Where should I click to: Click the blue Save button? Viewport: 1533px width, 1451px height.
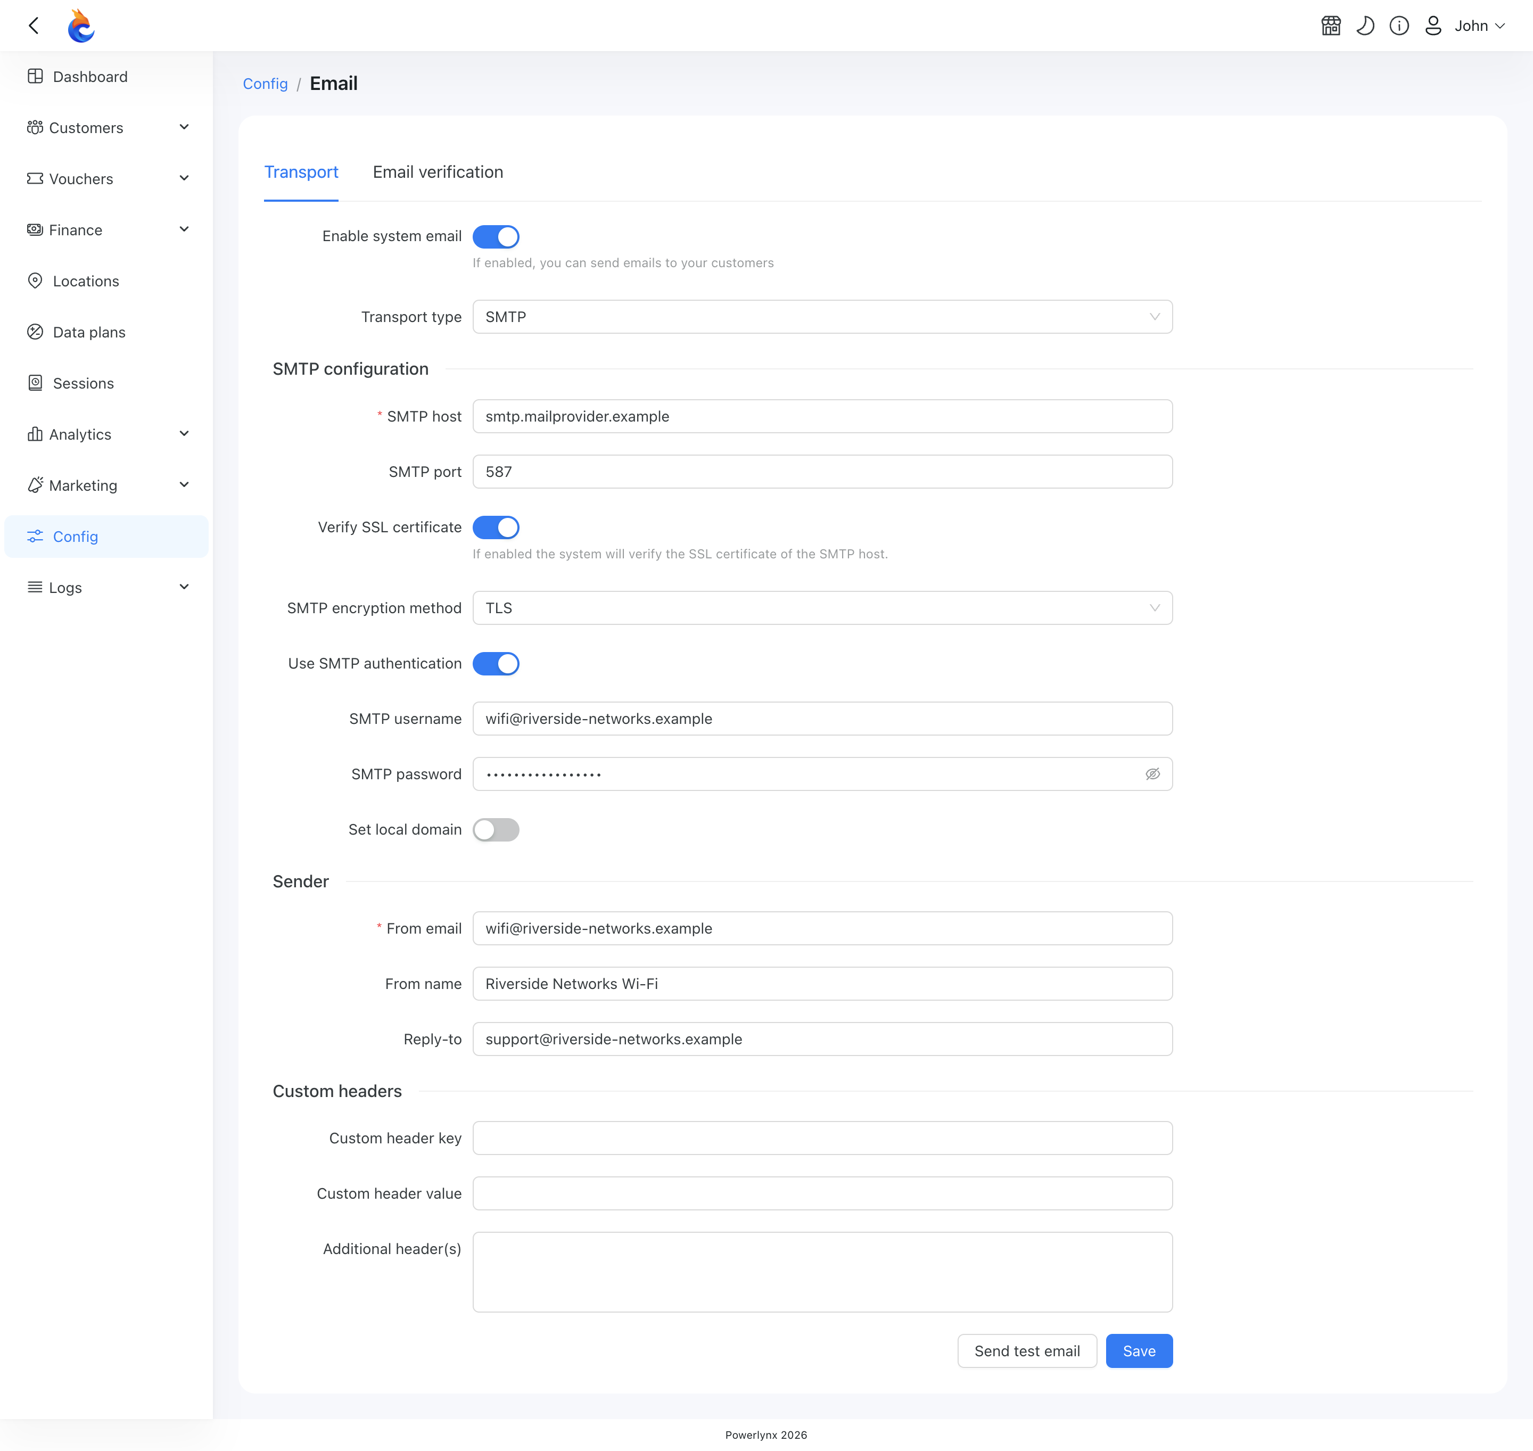point(1139,1350)
